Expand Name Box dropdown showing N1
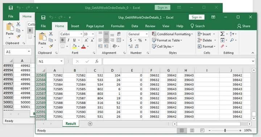Viewport: 261px width, 137px height. (61, 61)
